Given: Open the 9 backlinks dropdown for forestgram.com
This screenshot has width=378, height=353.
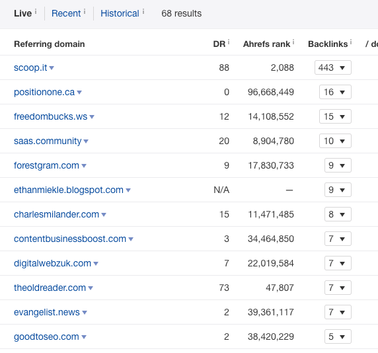Looking at the screenshot, I should point(338,165).
